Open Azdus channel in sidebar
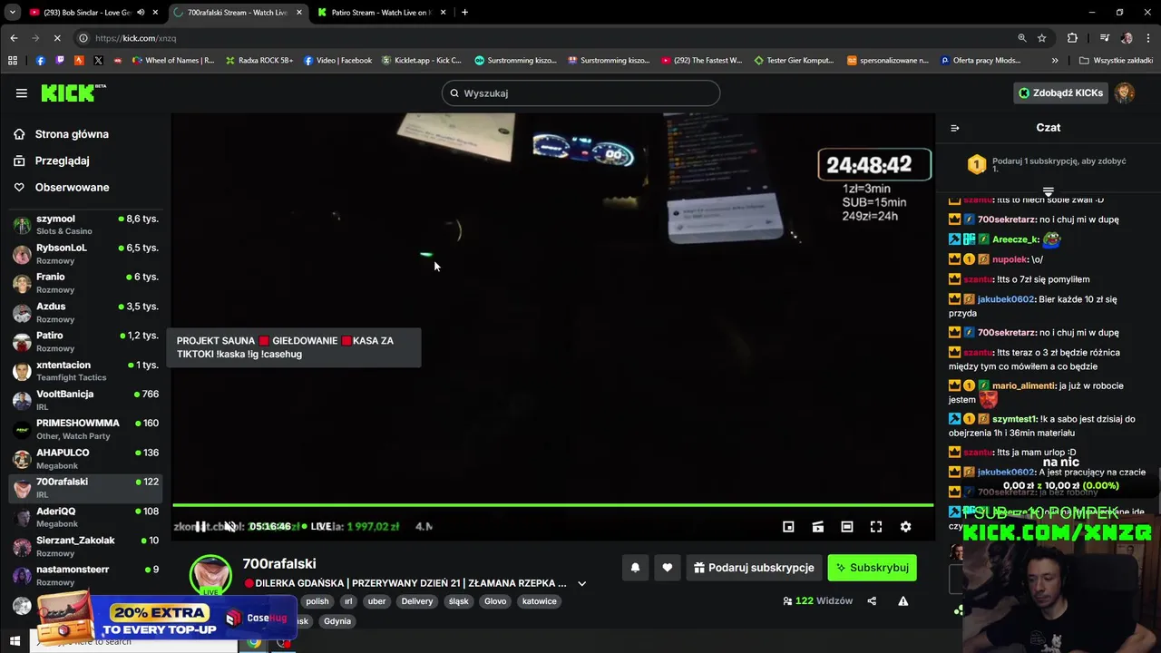1161x653 pixels. click(86, 312)
